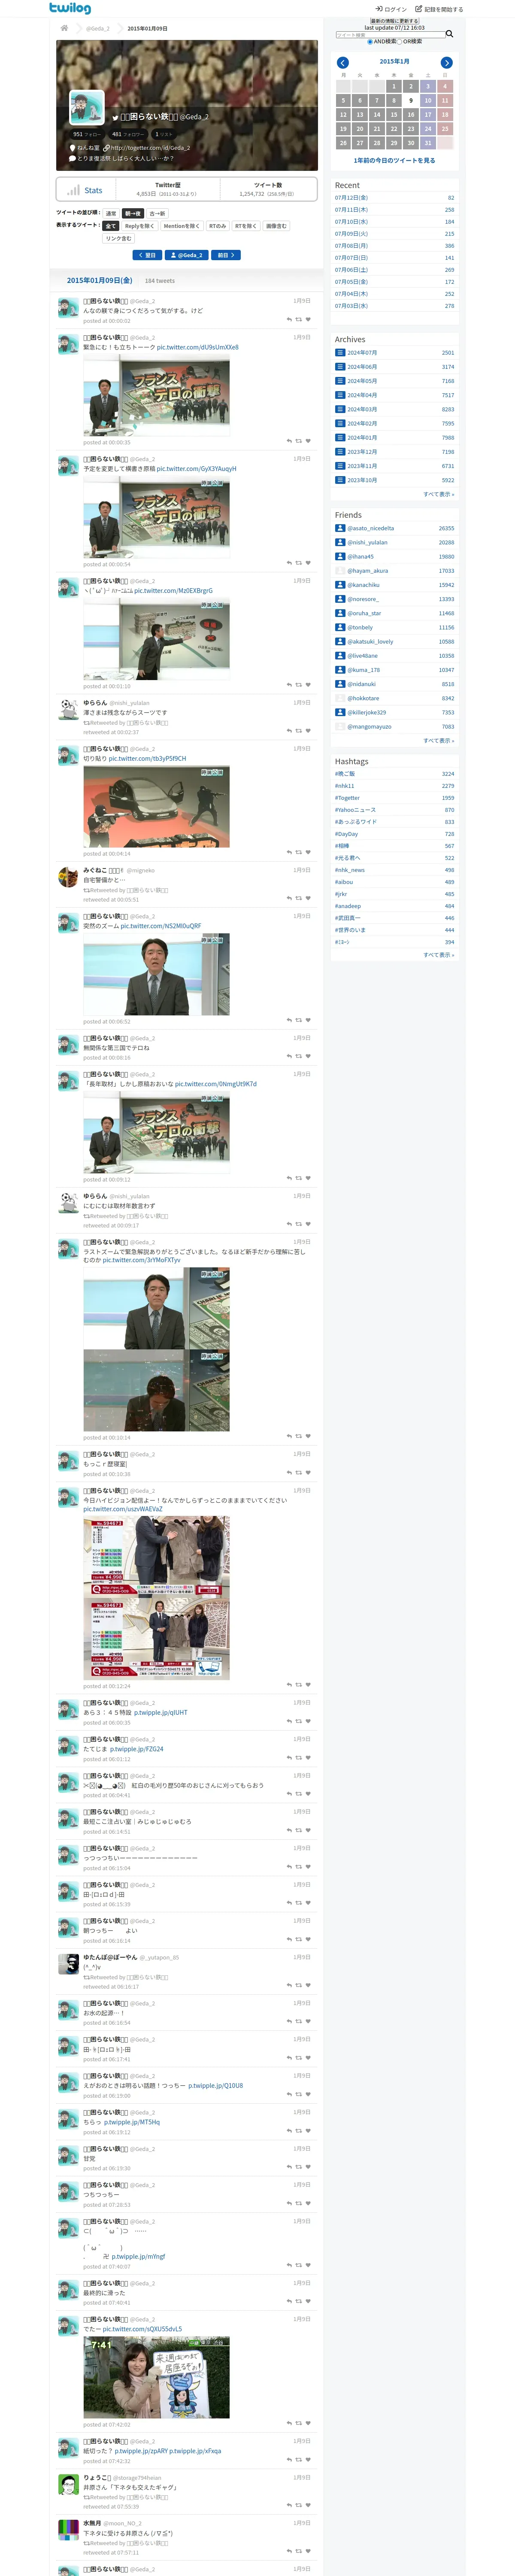Viewport: 515px width, 2576px height.
Task: Expand all Hashtags with すべて表示
Action: 438,955
